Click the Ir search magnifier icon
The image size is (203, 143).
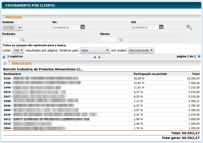pos(189,27)
